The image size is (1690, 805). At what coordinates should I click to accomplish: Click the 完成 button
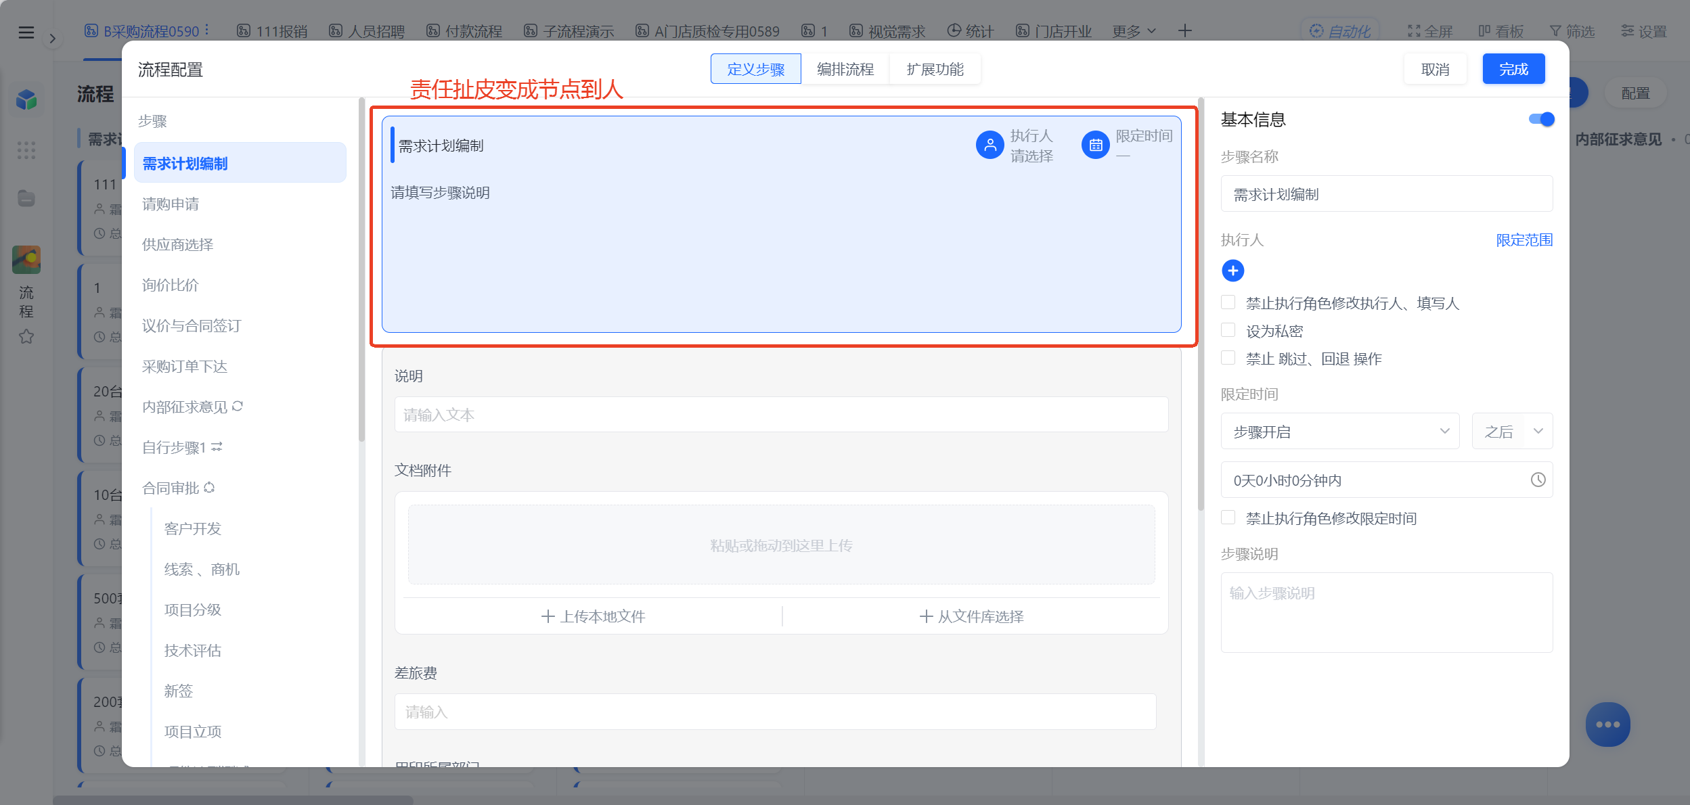click(x=1513, y=69)
